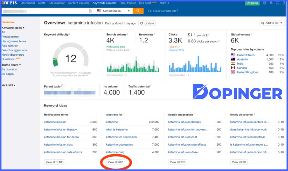Open 'does ketamine infusion work' keyword link
Screen dimensions: 288x171
click(248, 129)
